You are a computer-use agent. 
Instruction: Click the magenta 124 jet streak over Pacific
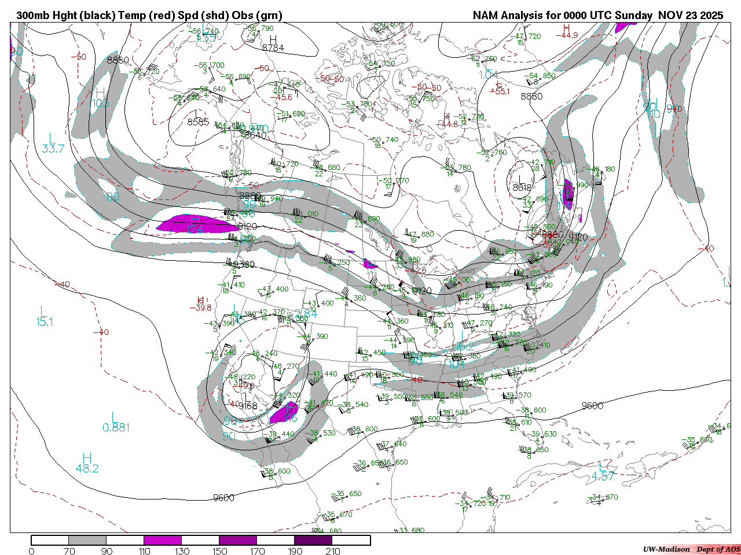click(197, 224)
